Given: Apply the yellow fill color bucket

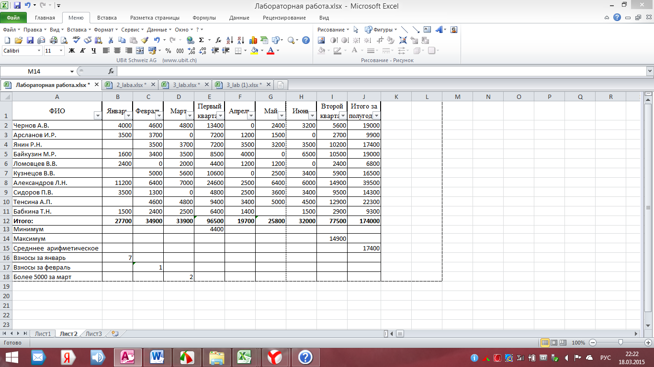Looking at the screenshot, I should pyautogui.click(x=254, y=50).
